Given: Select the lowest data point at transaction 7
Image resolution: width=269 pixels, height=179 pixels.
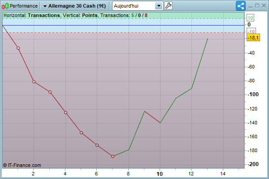Looking at the screenshot, I should point(113,156).
